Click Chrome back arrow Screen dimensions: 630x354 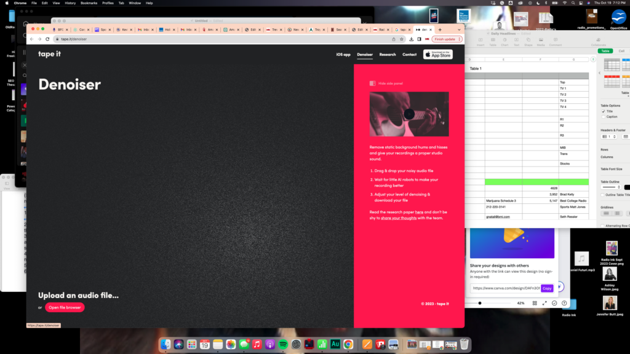pyautogui.click(x=32, y=39)
